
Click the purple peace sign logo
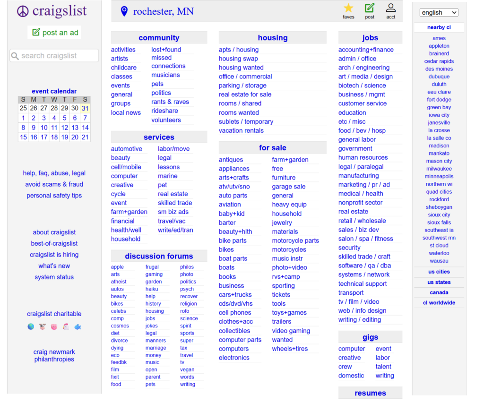(23, 11)
